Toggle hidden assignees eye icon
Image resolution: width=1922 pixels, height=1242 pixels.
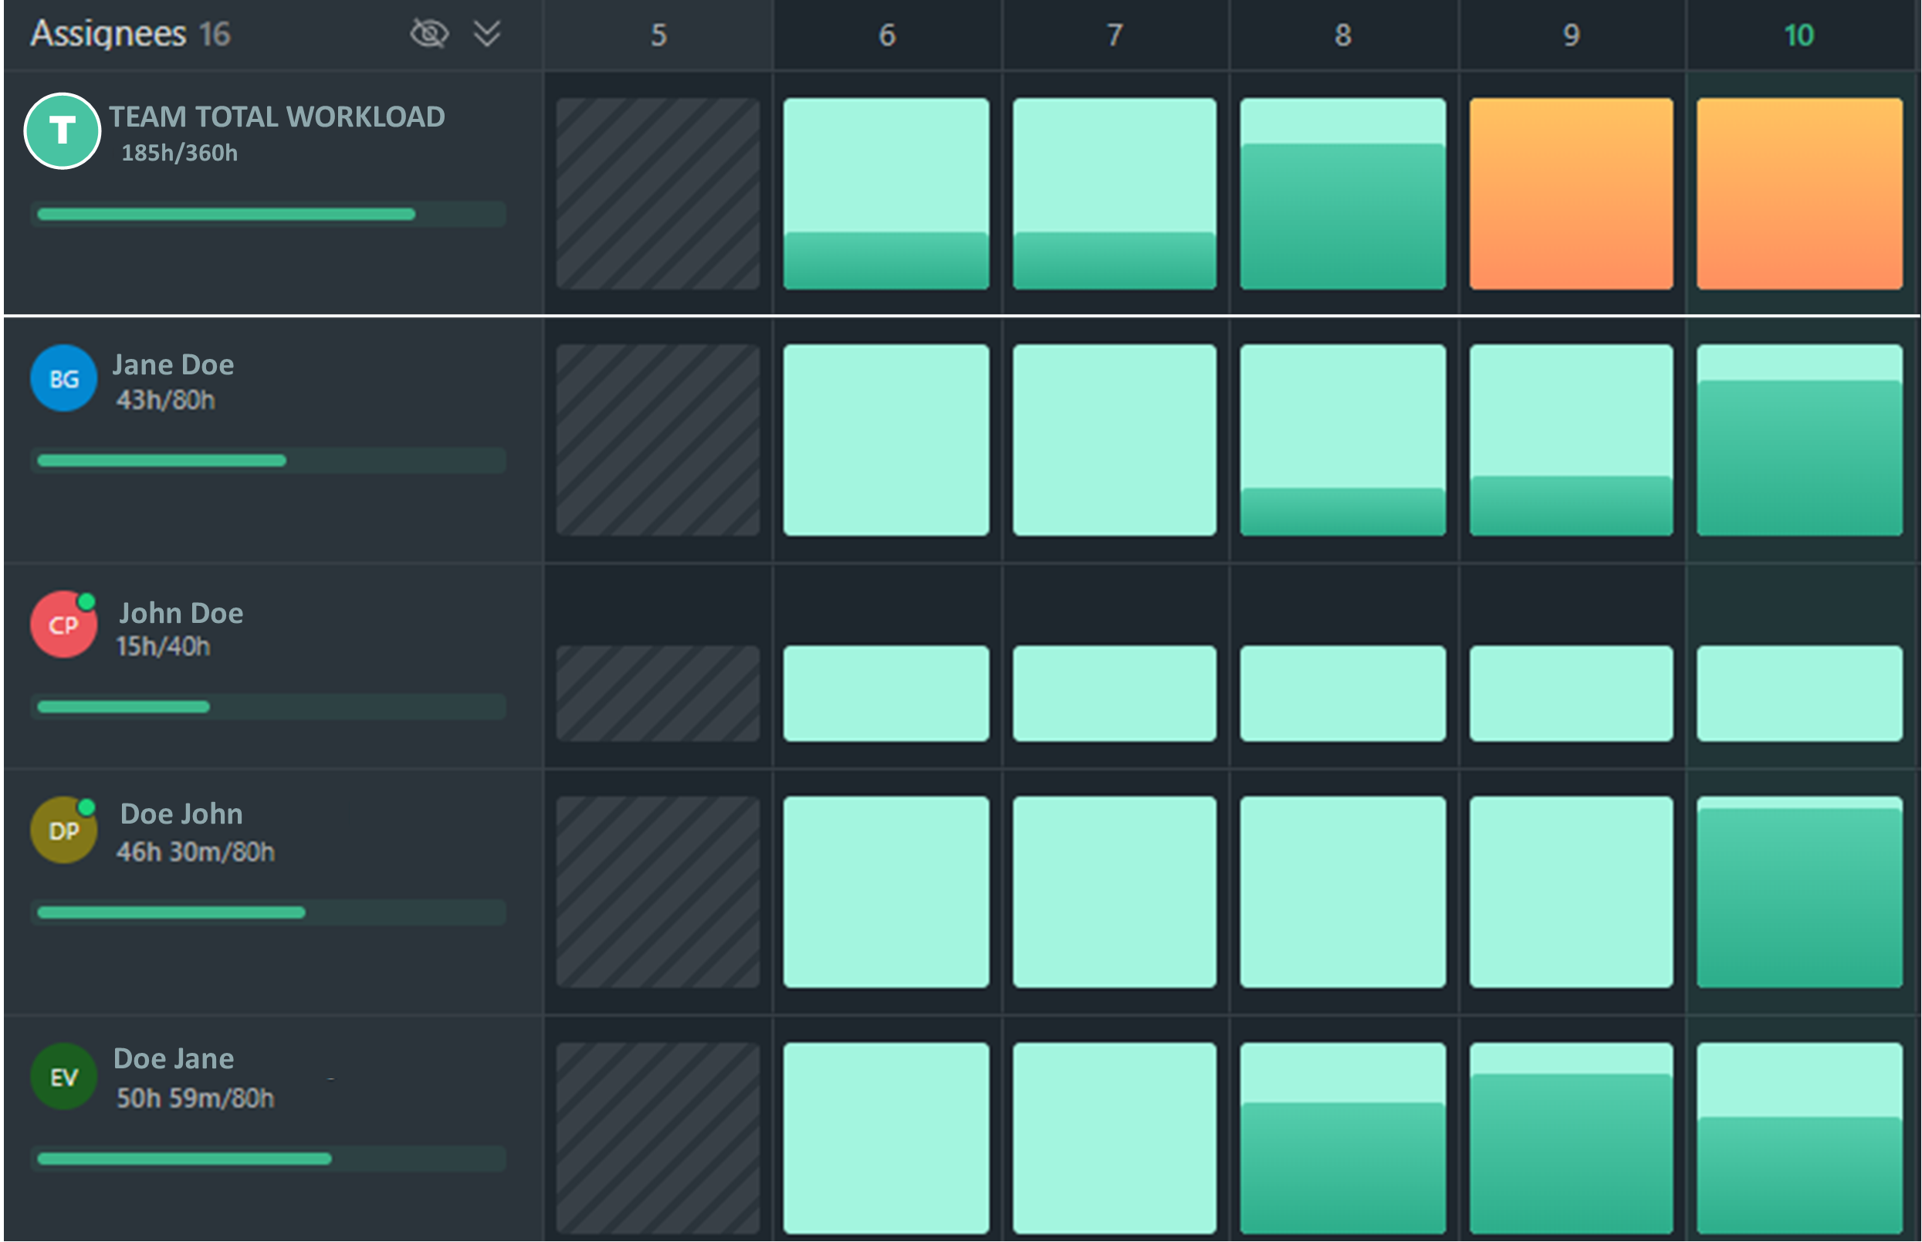tap(428, 33)
